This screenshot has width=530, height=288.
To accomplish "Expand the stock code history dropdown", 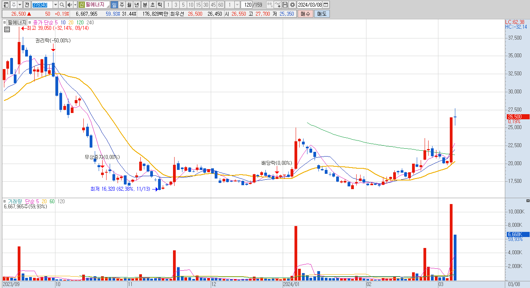I will coord(55,5).
